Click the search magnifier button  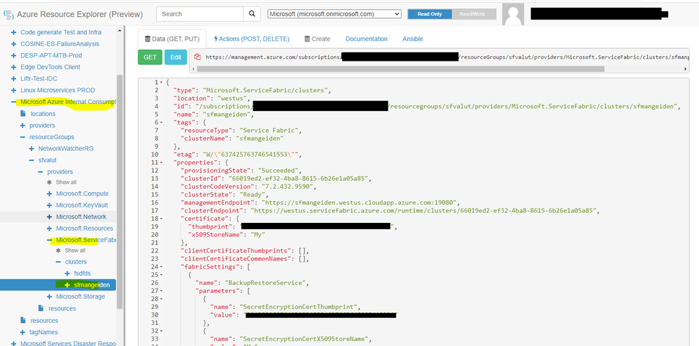(252, 14)
